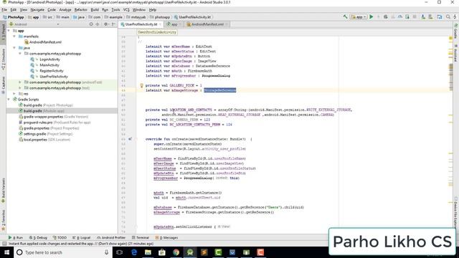Open the Favorites side tab
This screenshot has height=258, width=459.
pyautogui.click(x=3, y=219)
